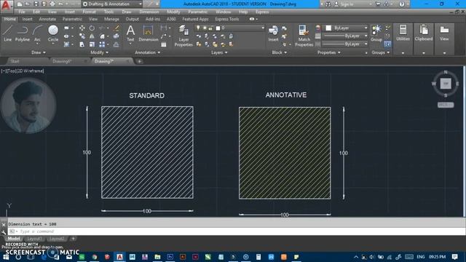Select the Dimension tool
This screenshot has height=262, width=466.
pos(148,33)
